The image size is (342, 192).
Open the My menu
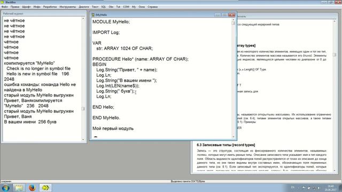tap(134, 7)
